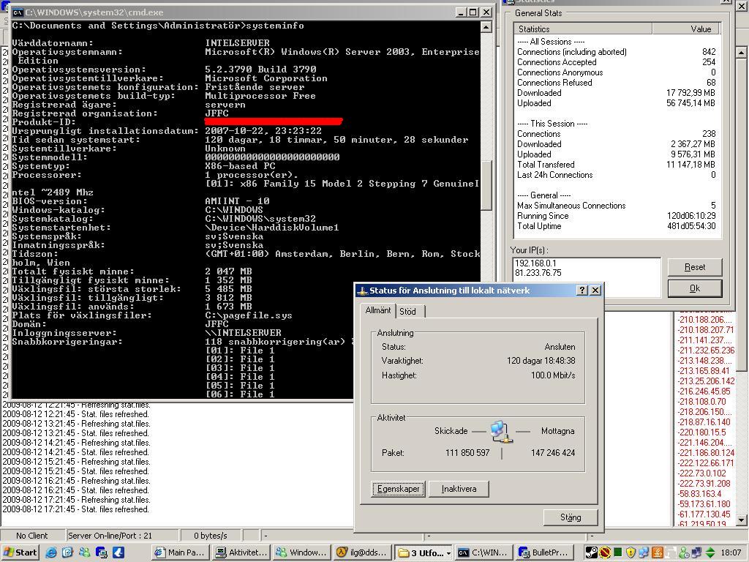Screen dimensions: 749x562
Task: Select IP 81.233.76.75 in Your IP(s) box
Action: 538,273
